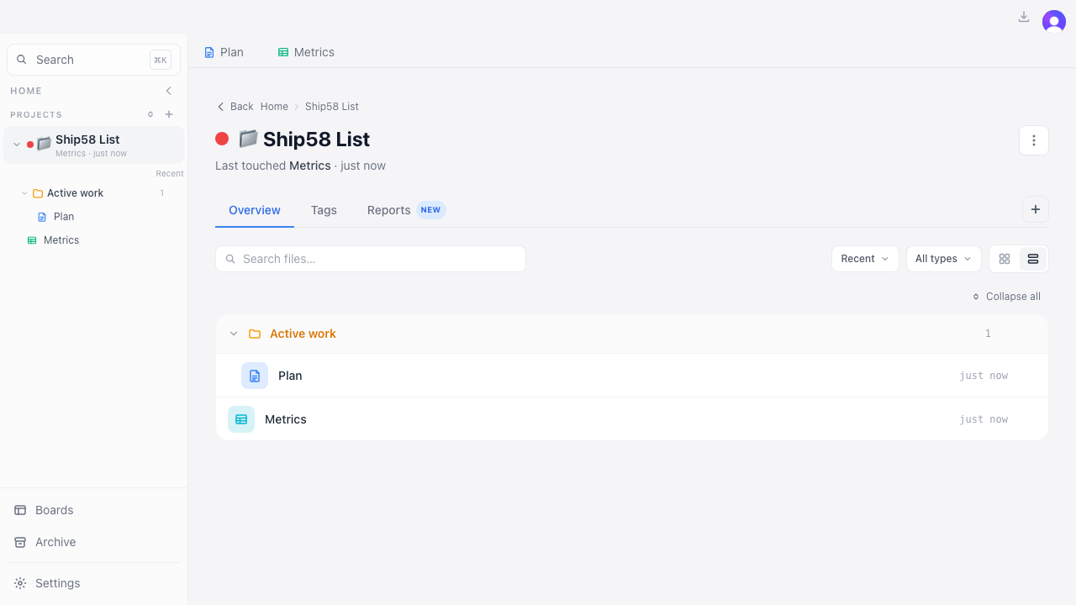Click the Plan document icon in sidebar tree
This screenshot has height=605, width=1076.
click(42, 217)
